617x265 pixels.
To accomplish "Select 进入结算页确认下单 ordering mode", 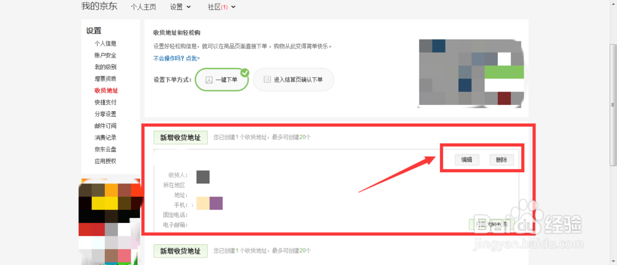I will coord(294,80).
